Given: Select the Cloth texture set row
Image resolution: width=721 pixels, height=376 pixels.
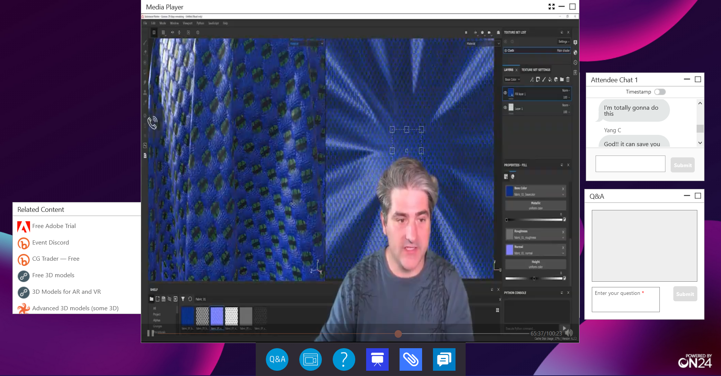Looking at the screenshot, I should 537,50.
